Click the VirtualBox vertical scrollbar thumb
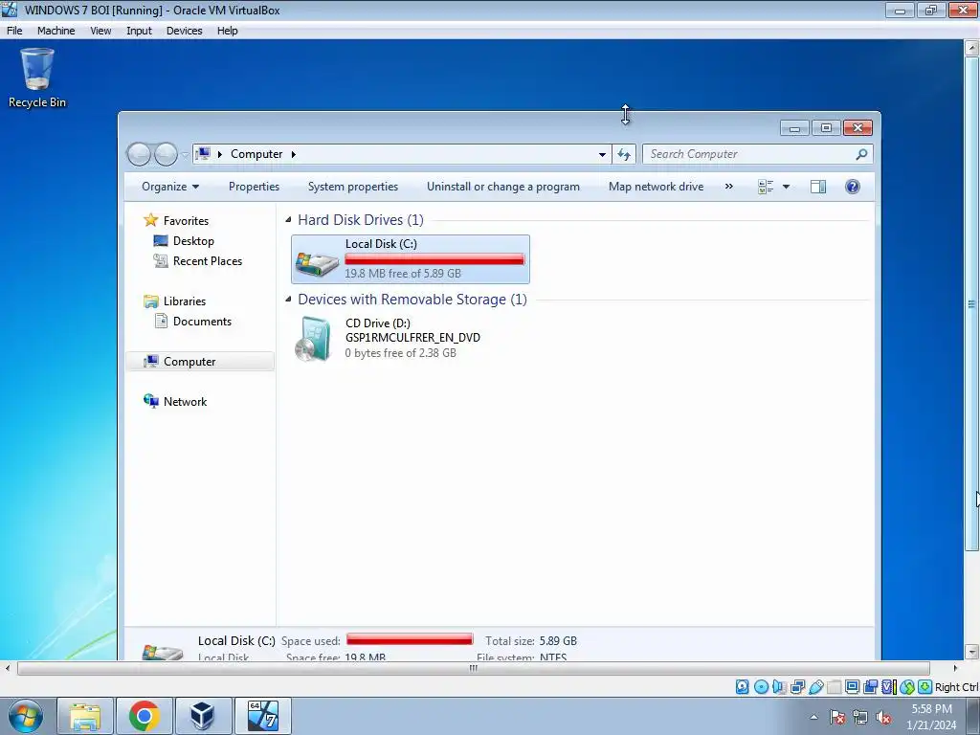Image resolution: width=980 pixels, height=735 pixels. tap(971, 303)
